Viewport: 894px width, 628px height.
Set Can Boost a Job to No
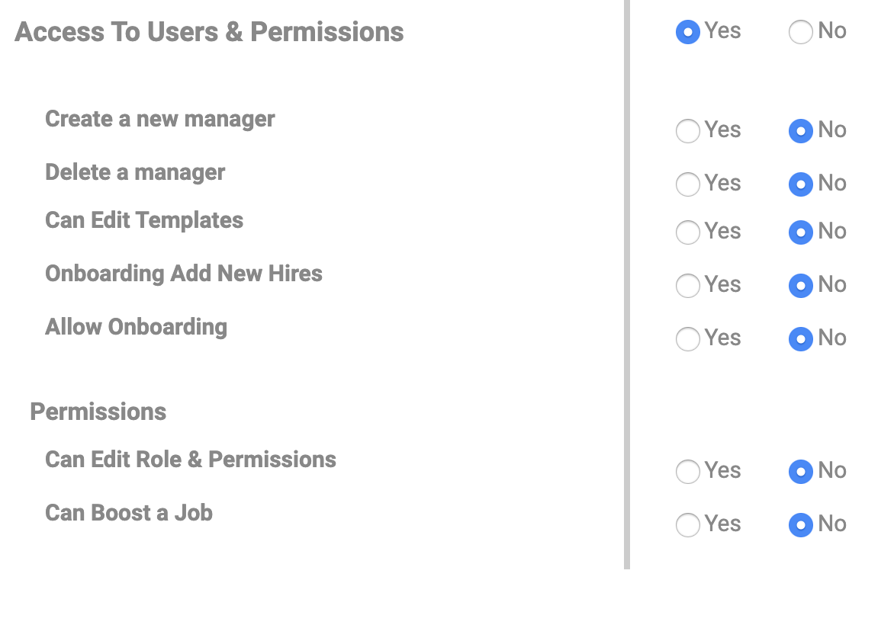800,525
